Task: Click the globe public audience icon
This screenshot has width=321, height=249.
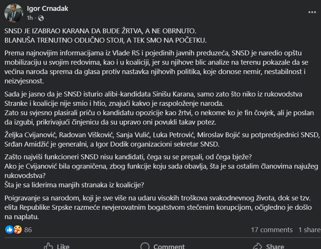Action: pos(41,18)
